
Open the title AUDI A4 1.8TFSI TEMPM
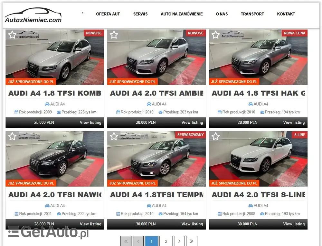[157, 195]
